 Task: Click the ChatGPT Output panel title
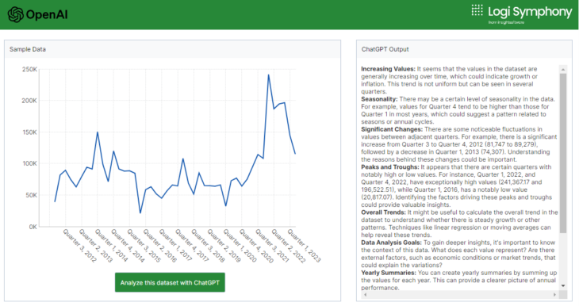tap(385, 49)
